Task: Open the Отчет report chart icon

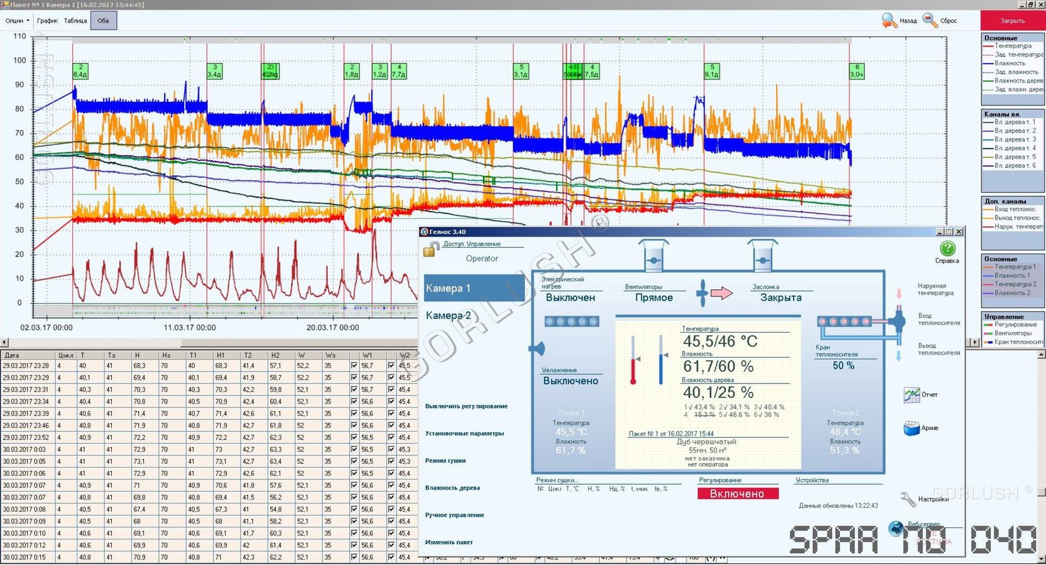Action: [x=911, y=395]
